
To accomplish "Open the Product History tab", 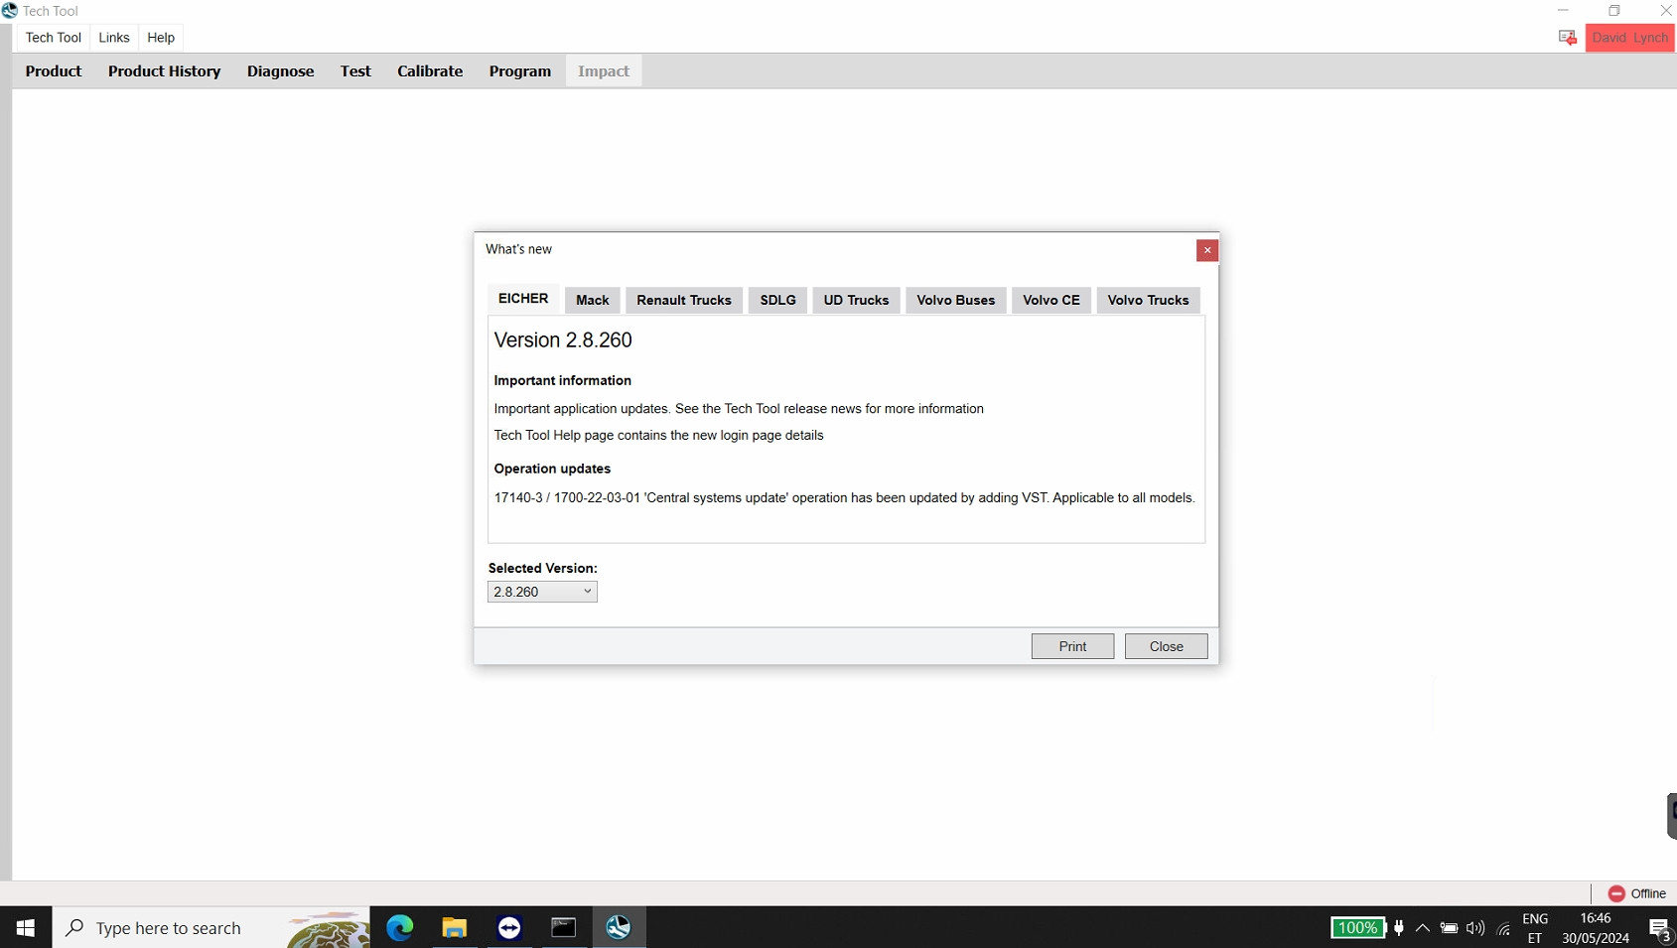I will coord(165,71).
